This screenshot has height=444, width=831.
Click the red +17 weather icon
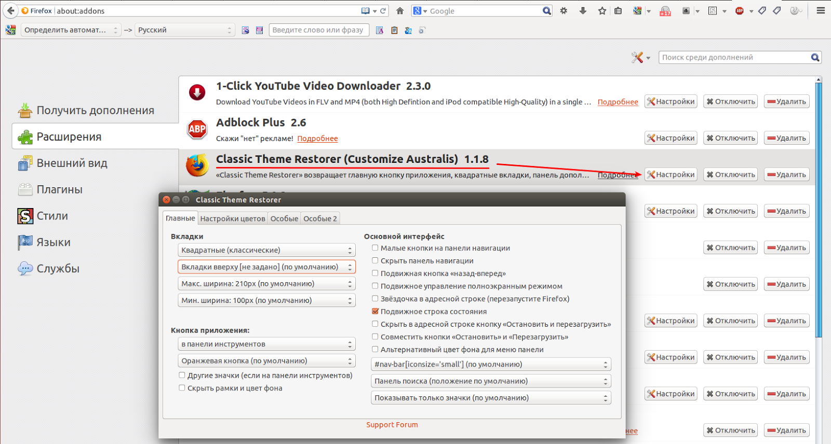pos(665,11)
